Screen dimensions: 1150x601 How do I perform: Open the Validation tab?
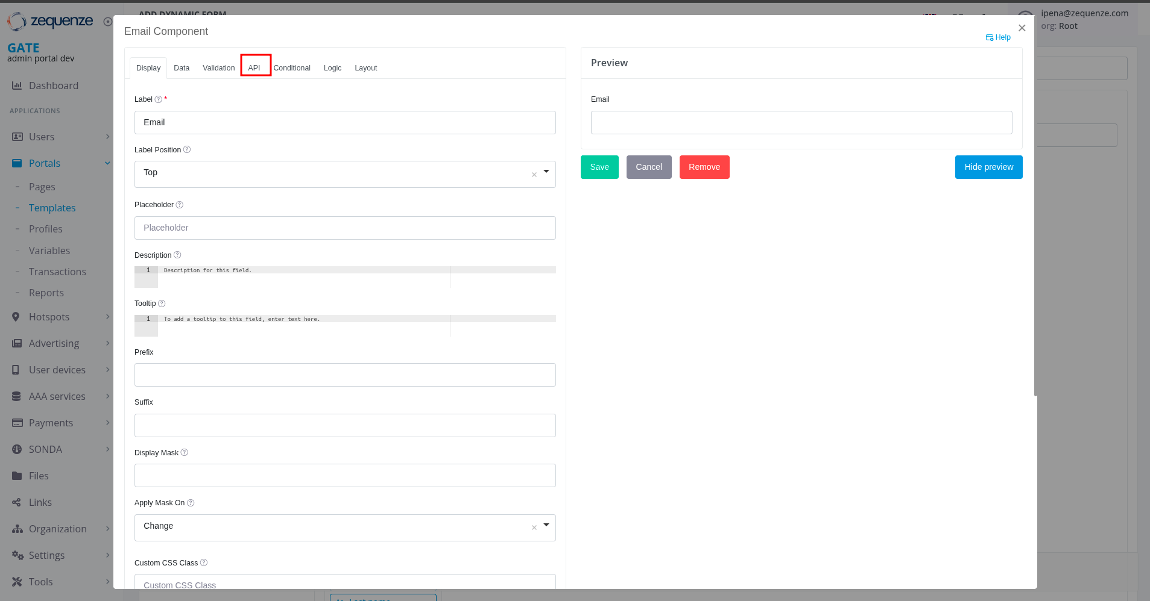pyautogui.click(x=218, y=68)
